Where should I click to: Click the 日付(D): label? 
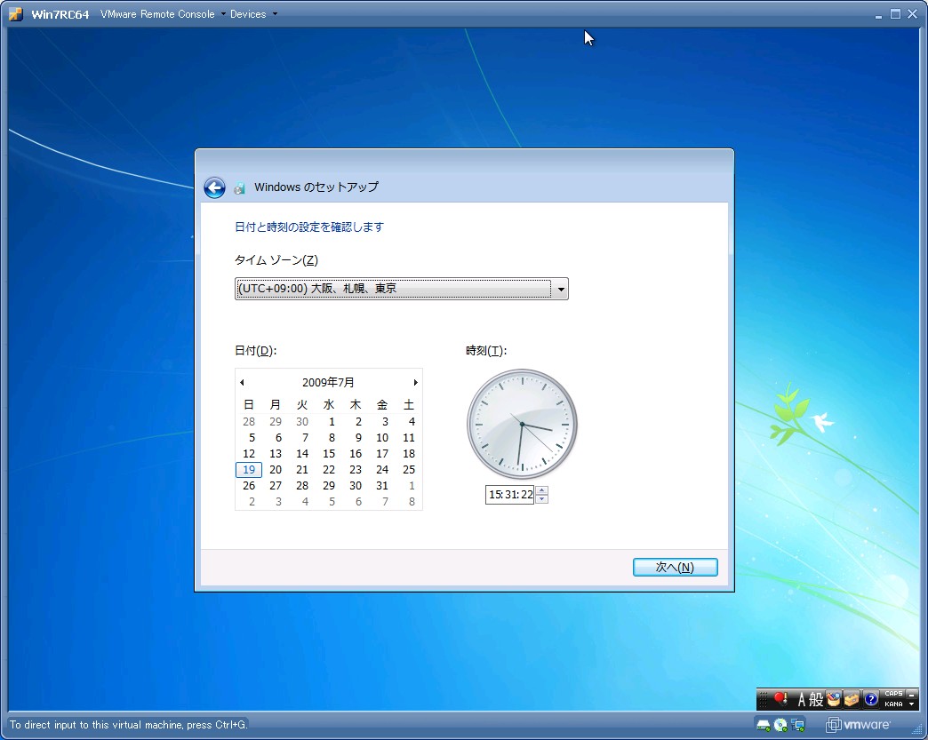(256, 351)
